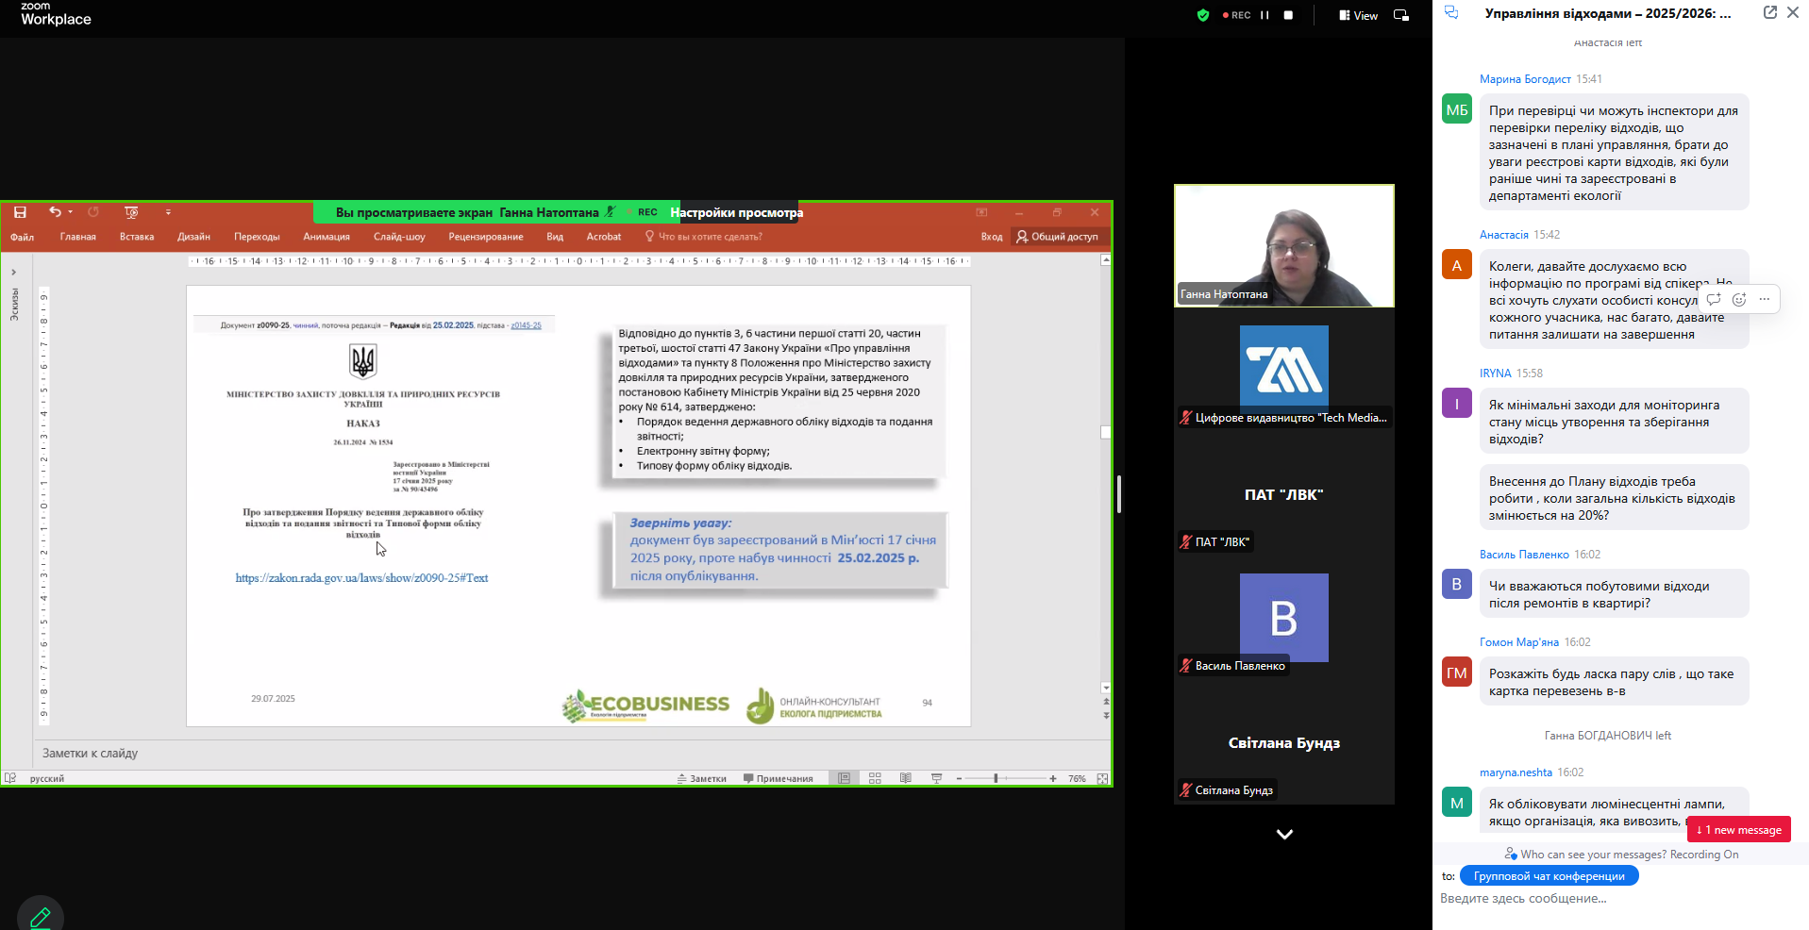The height and width of the screenshot is (930, 1809).
Task: Stop the meeting recording
Action: (x=1288, y=15)
